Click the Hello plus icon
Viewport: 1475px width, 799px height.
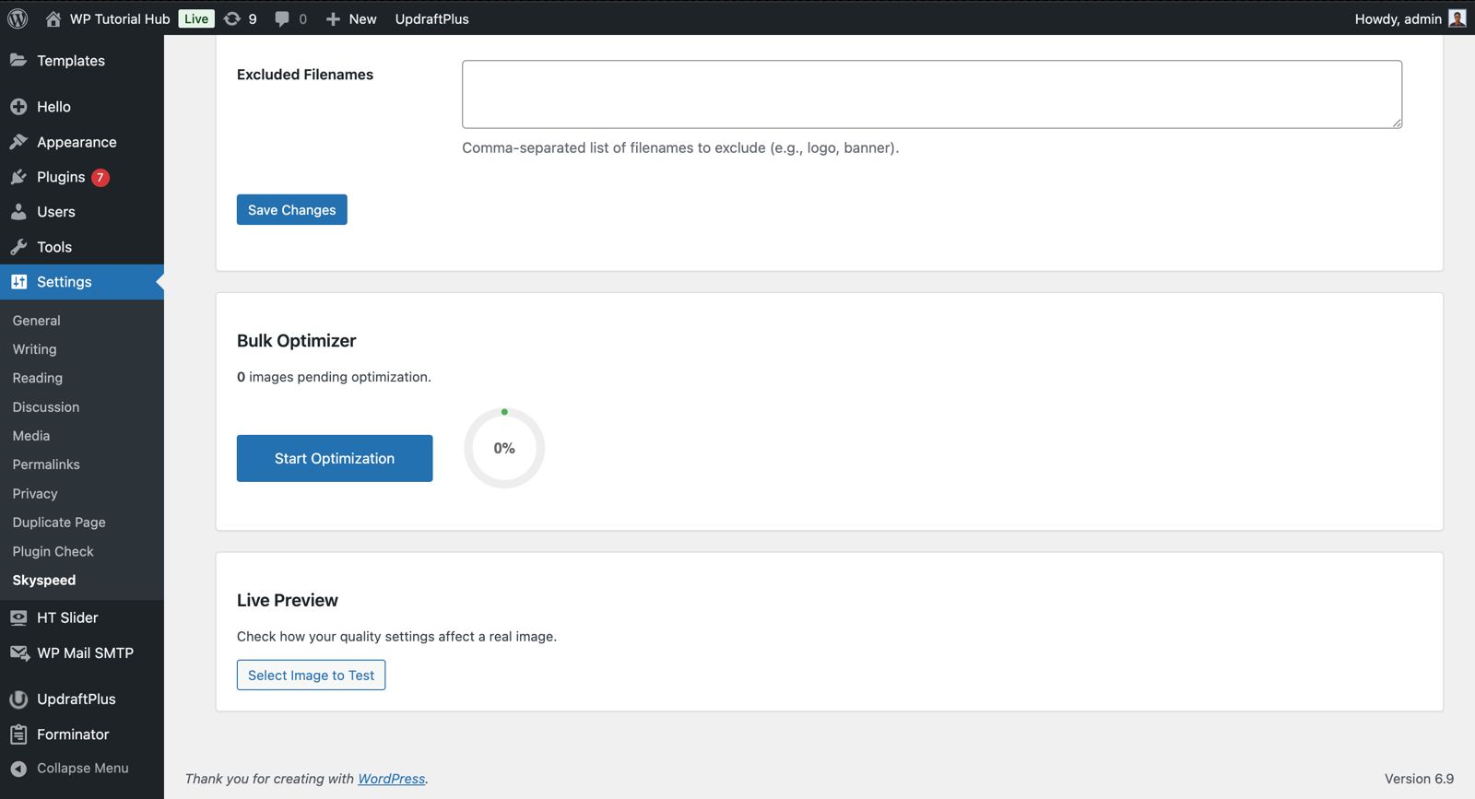(x=18, y=107)
